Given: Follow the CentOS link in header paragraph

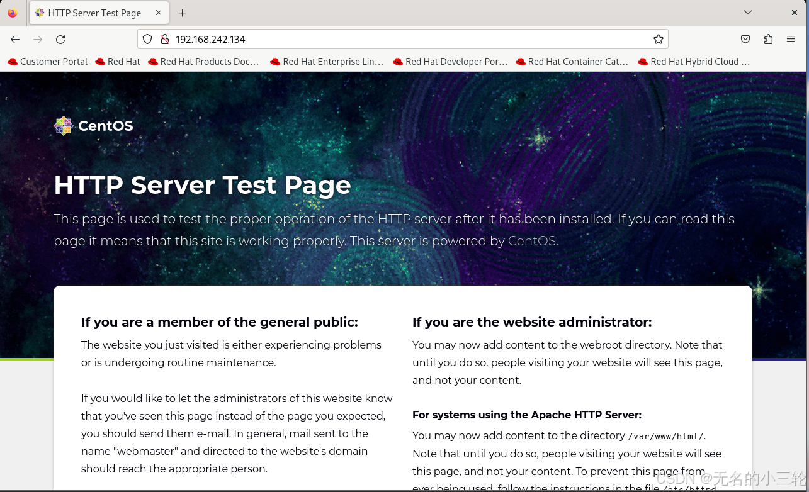Looking at the screenshot, I should 531,241.
